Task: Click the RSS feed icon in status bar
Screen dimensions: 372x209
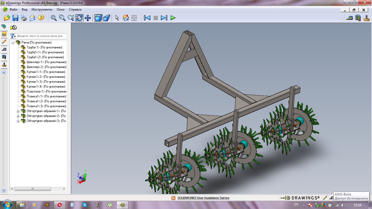Action: 173,198
